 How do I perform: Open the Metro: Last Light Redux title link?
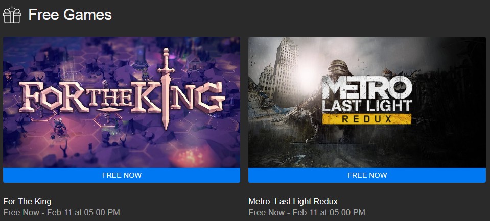tap(293, 201)
